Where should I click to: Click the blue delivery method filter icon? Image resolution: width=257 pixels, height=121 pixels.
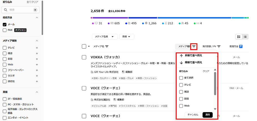241,46
